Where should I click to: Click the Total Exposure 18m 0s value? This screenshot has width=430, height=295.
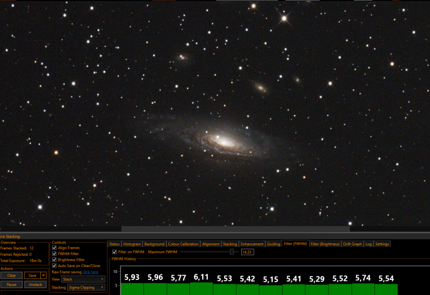(35, 261)
